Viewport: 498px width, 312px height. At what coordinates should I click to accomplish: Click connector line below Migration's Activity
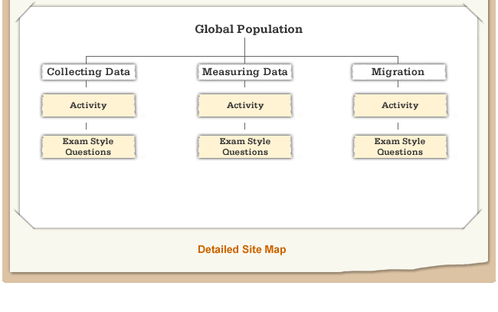tap(398, 126)
